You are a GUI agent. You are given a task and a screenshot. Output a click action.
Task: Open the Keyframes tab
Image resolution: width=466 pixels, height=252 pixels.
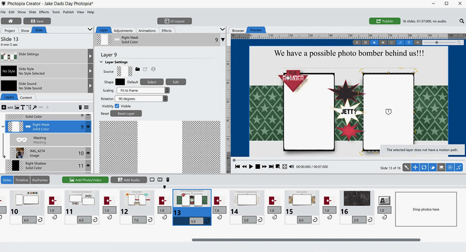tap(40, 180)
